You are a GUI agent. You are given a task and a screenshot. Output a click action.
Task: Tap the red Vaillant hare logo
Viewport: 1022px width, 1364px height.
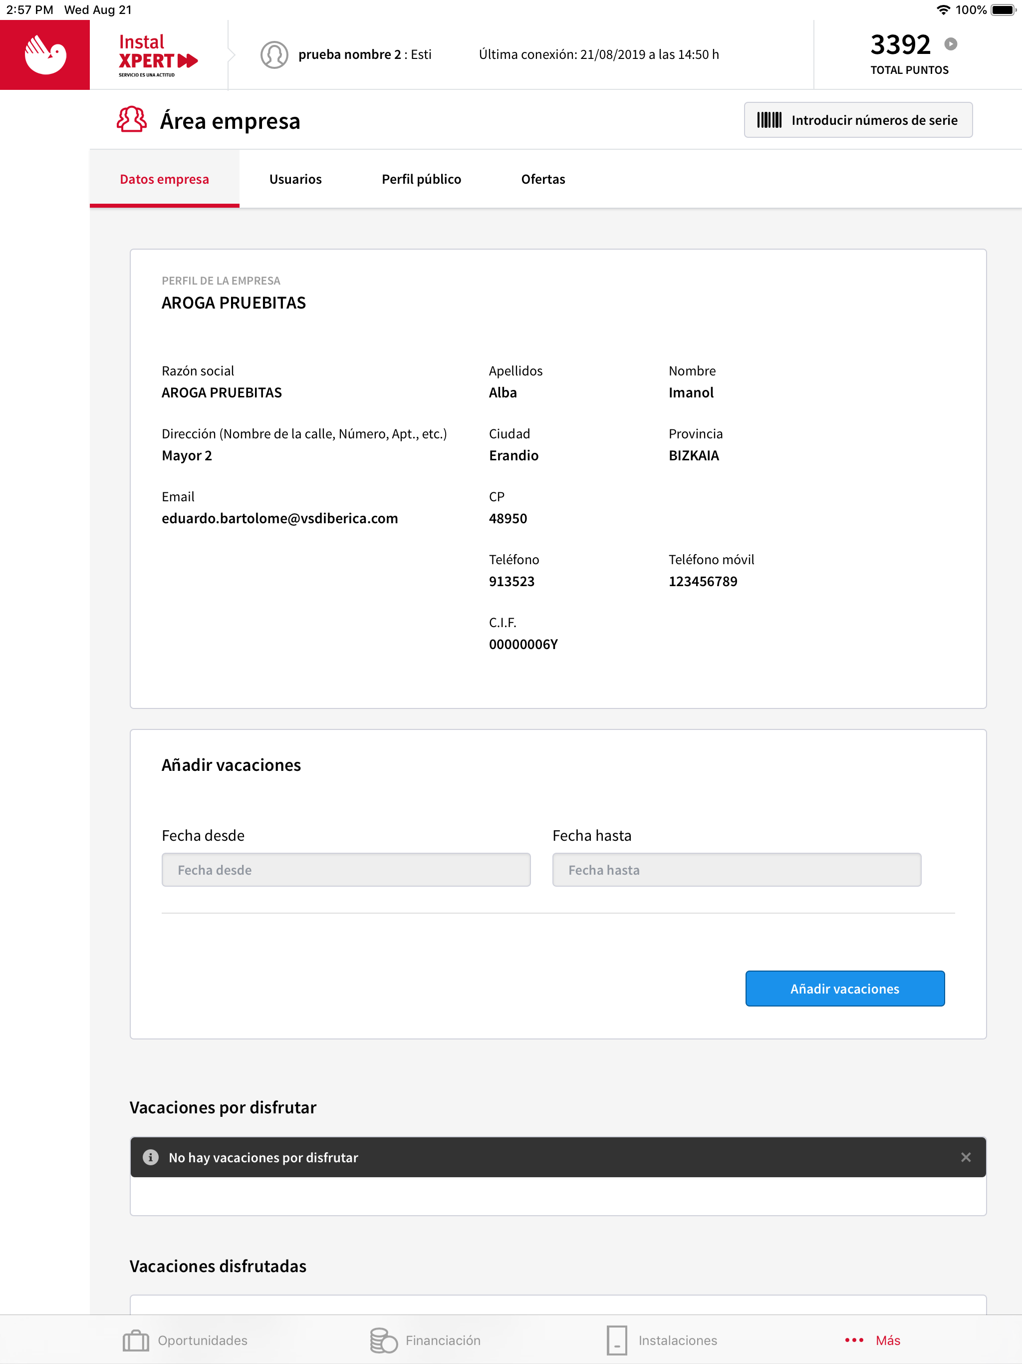pos(45,55)
